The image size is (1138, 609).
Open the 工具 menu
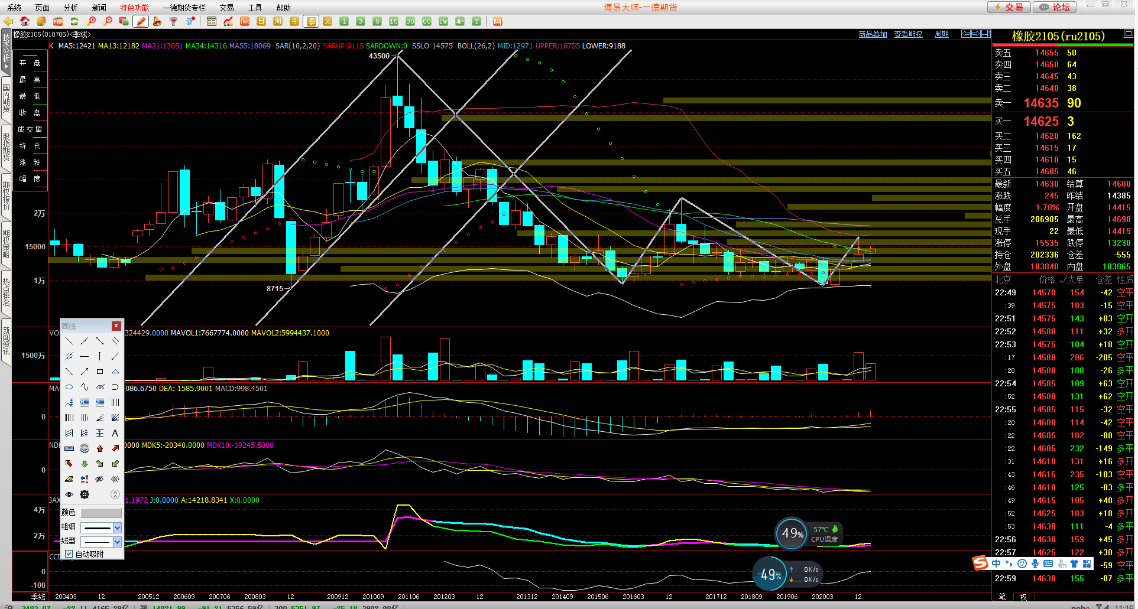pyautogui.click(x=255, y=8)
